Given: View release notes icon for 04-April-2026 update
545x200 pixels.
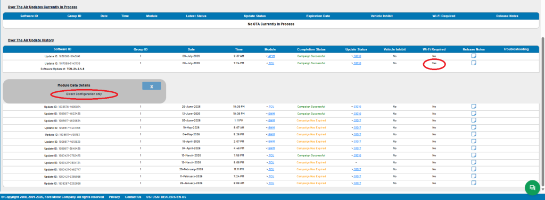Looking at the screenshot, I should (473, 149).
